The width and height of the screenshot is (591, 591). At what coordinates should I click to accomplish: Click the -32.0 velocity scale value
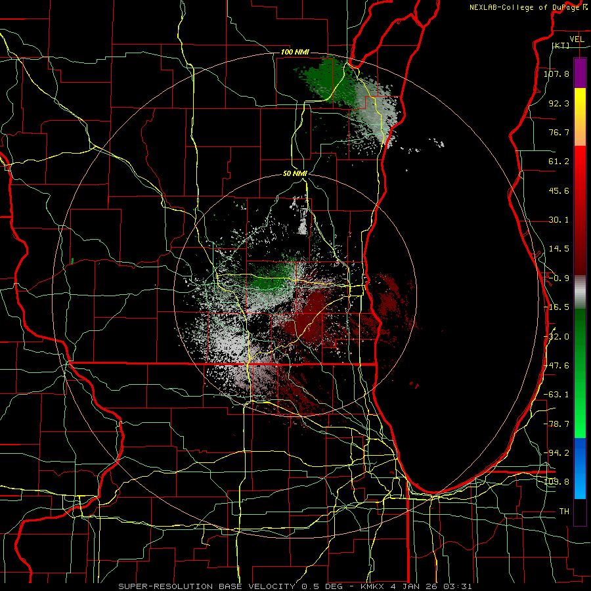(x=556, y=337)
